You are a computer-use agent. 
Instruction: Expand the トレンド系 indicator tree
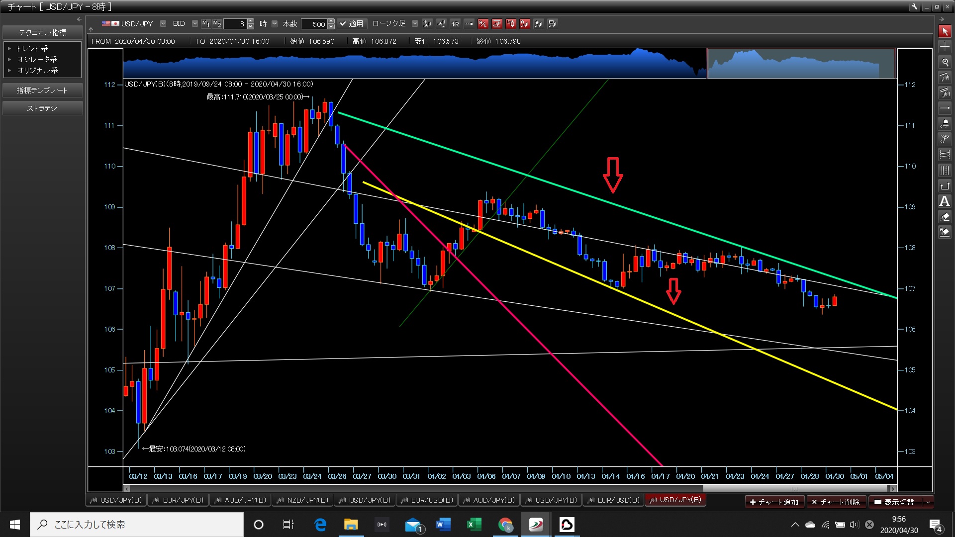(9, 48)
